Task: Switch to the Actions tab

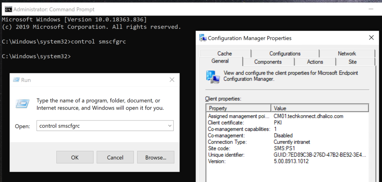Action: [315, 62]
